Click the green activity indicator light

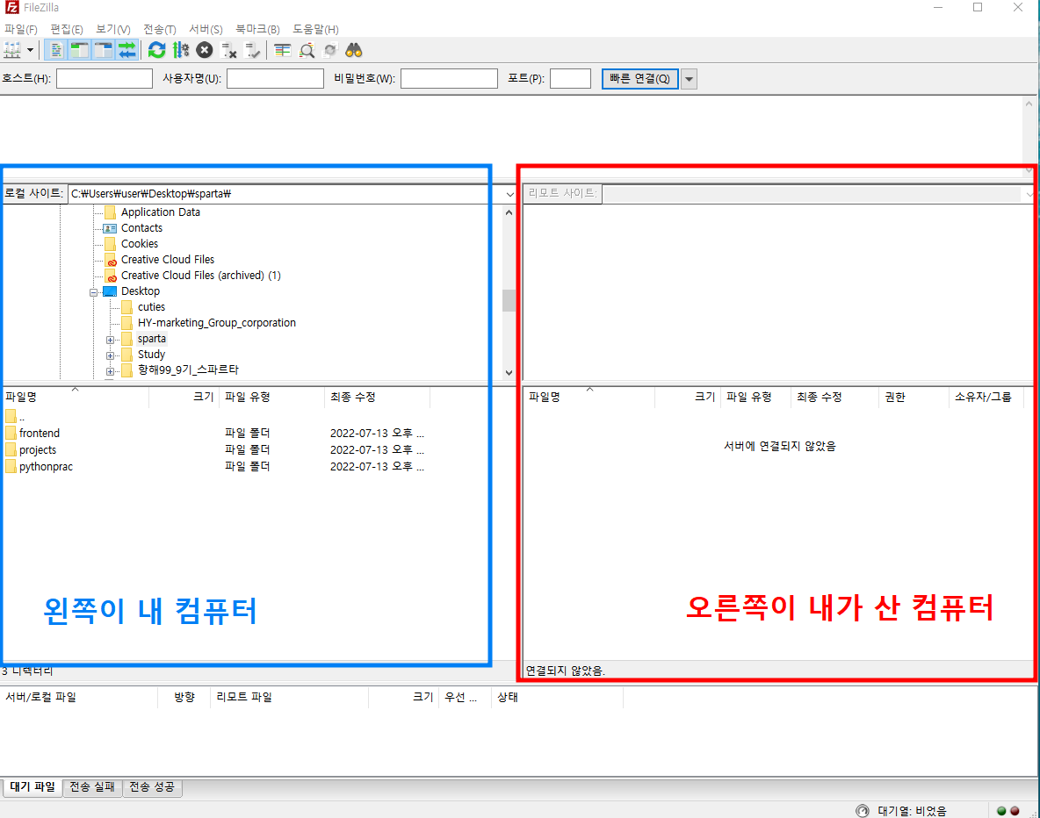(x=1001, y=810)
